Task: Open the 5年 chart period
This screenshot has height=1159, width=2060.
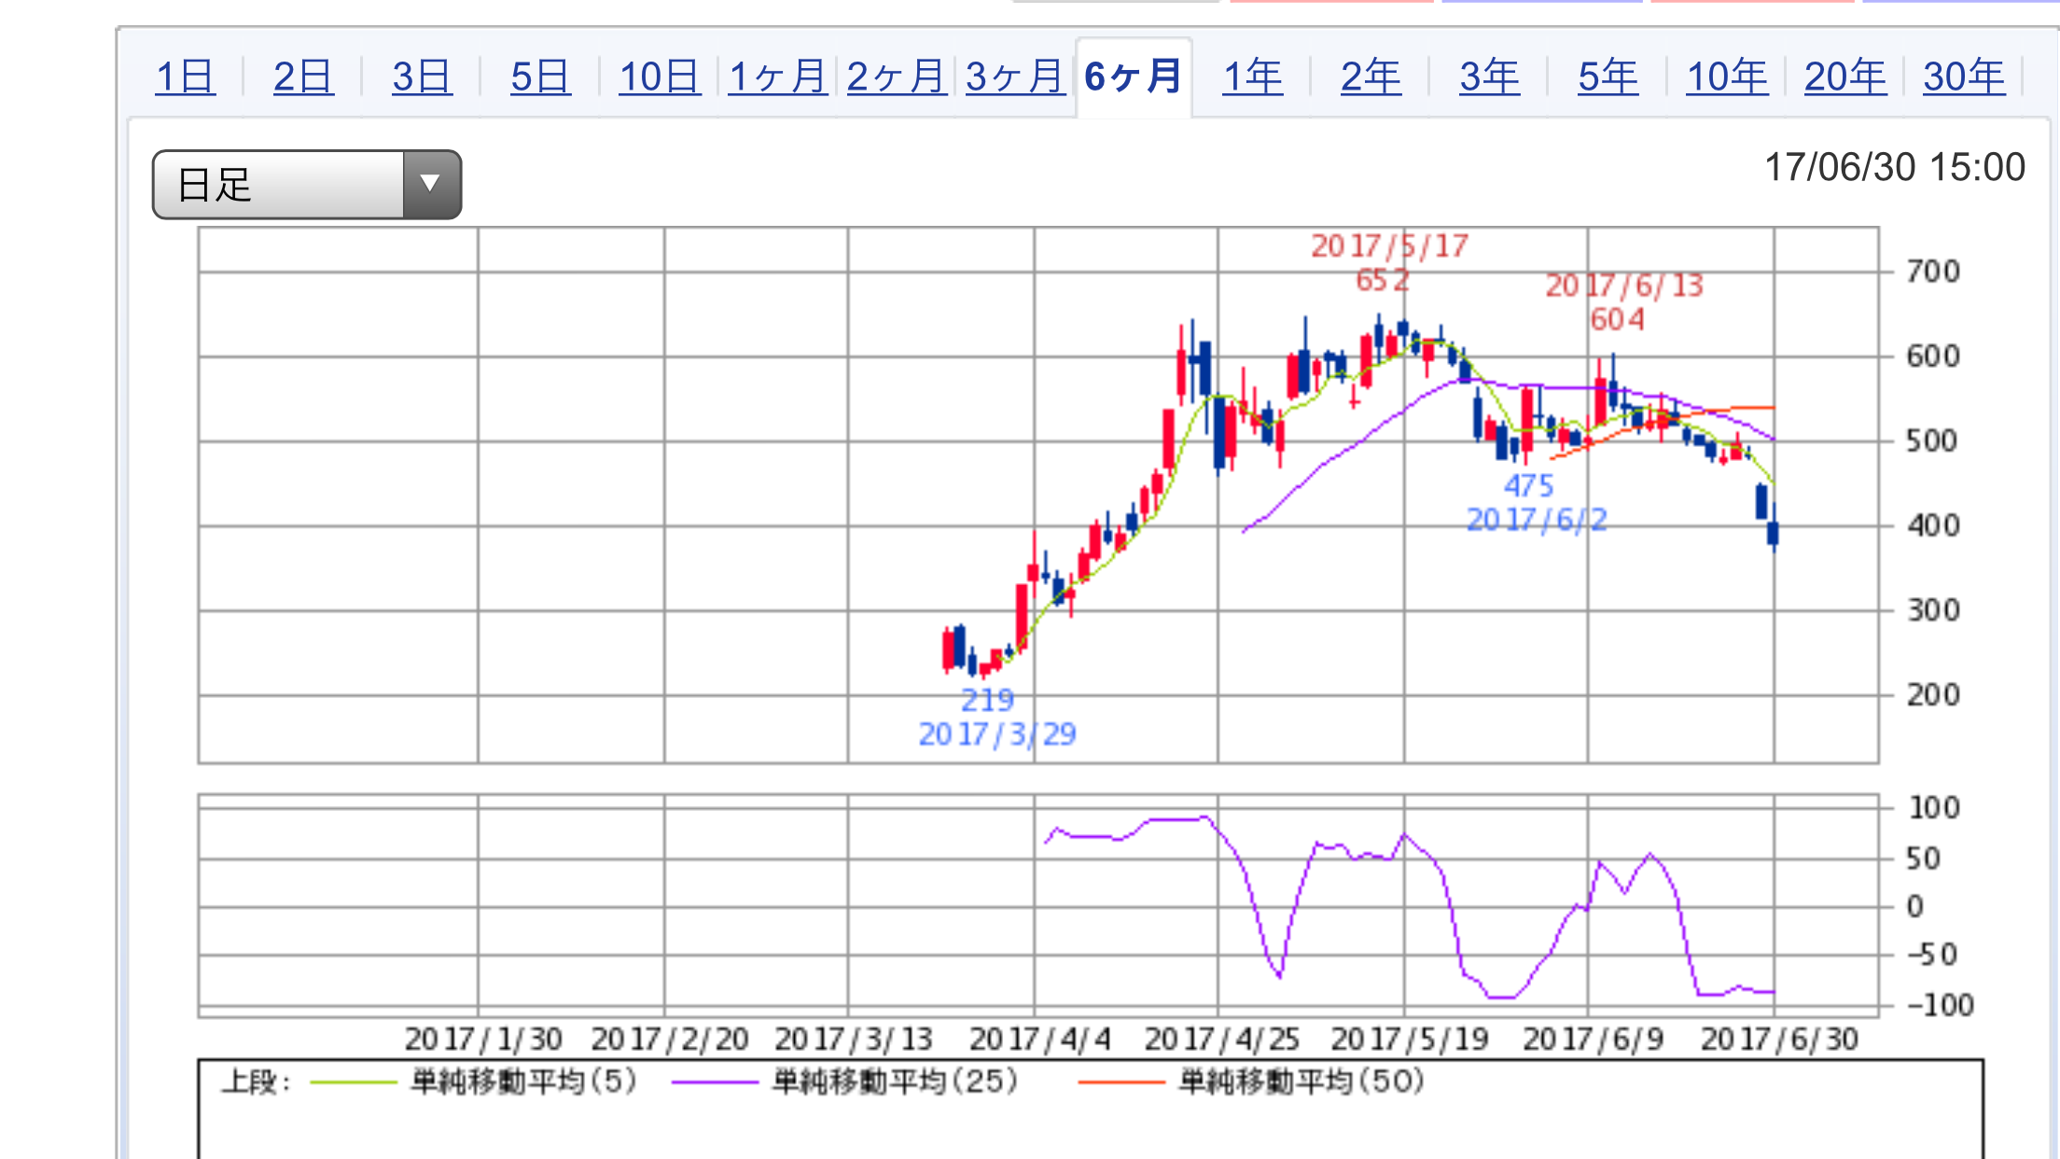Action: tap(1608, 77)
